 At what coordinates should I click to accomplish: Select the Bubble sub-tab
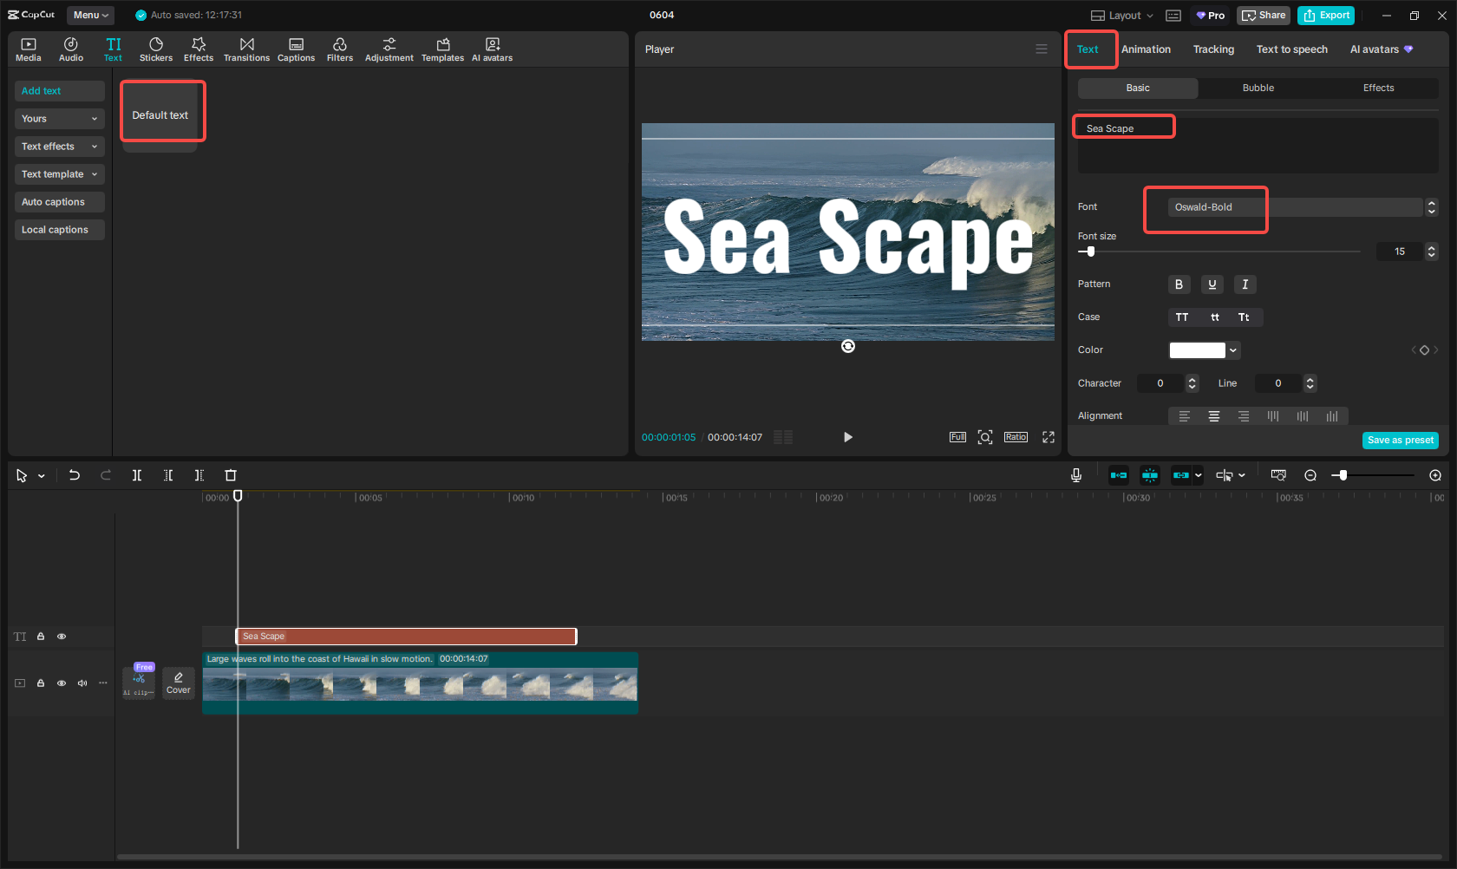pyautogui.click(x=1258, y=88)
